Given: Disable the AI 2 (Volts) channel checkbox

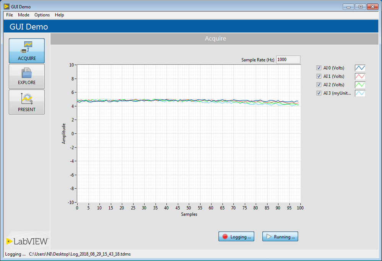Looking at the screenshot, I should tap(319, 85).
